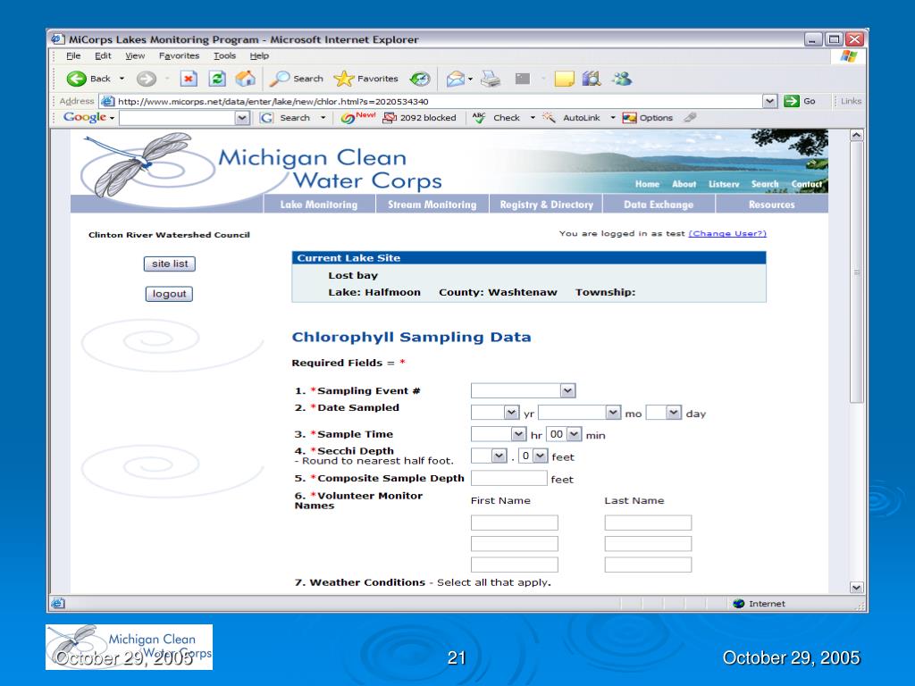The image size is (915, 686).
Task: Go to Registry & Directory tab
Action: pyautogui.click(x=546, y=205)
